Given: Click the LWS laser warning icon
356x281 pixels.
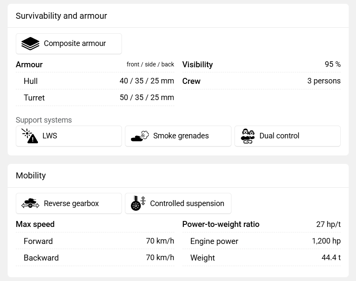Looking at the screenshot, I should pyautogui.click(x=30, y=136).
